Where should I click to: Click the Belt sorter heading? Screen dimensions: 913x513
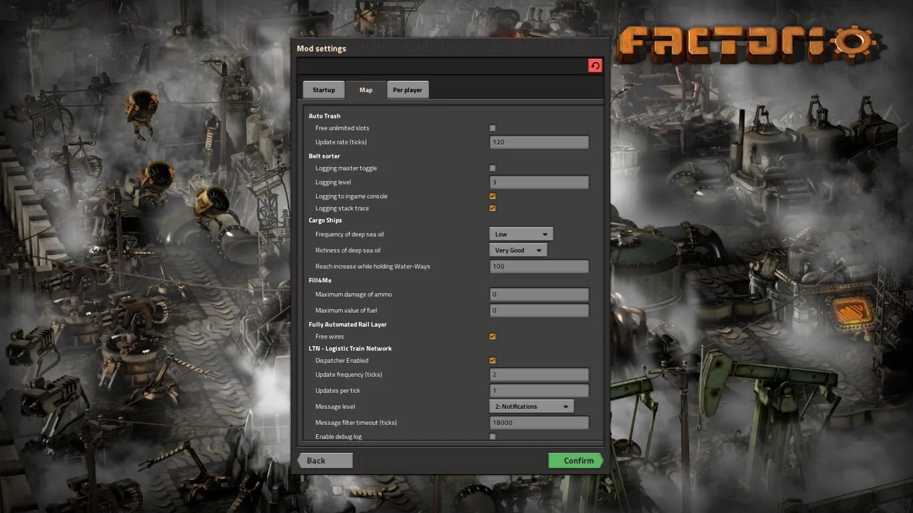pos(324,156)
